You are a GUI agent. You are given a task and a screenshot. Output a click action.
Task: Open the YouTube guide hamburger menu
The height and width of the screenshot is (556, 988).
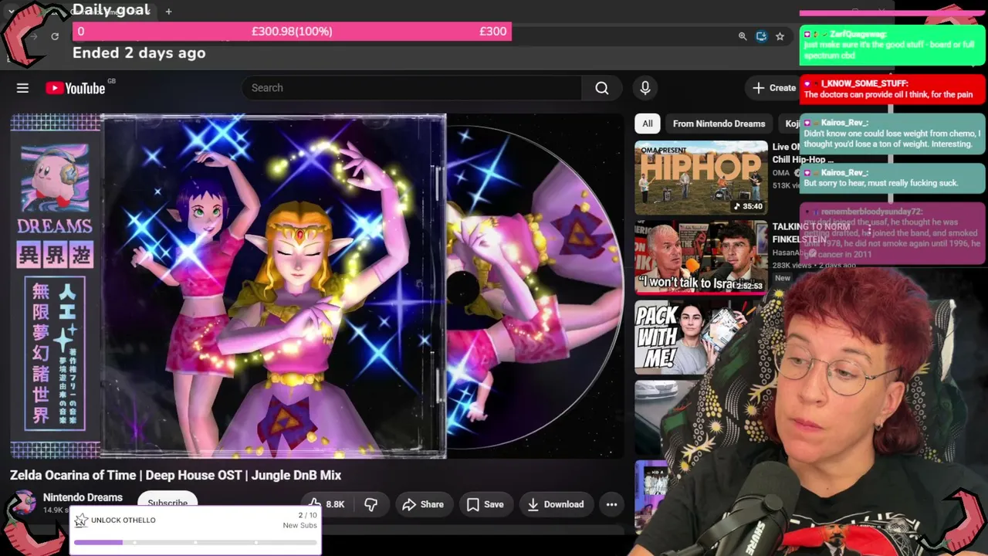pyautogui.click(x=22, y=88)
